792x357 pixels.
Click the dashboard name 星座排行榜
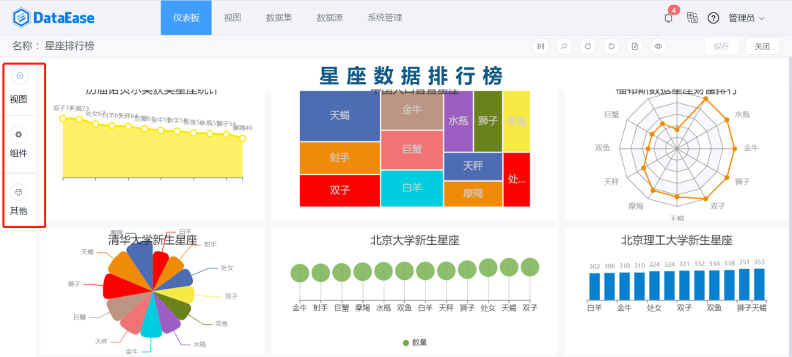[69, 46]
